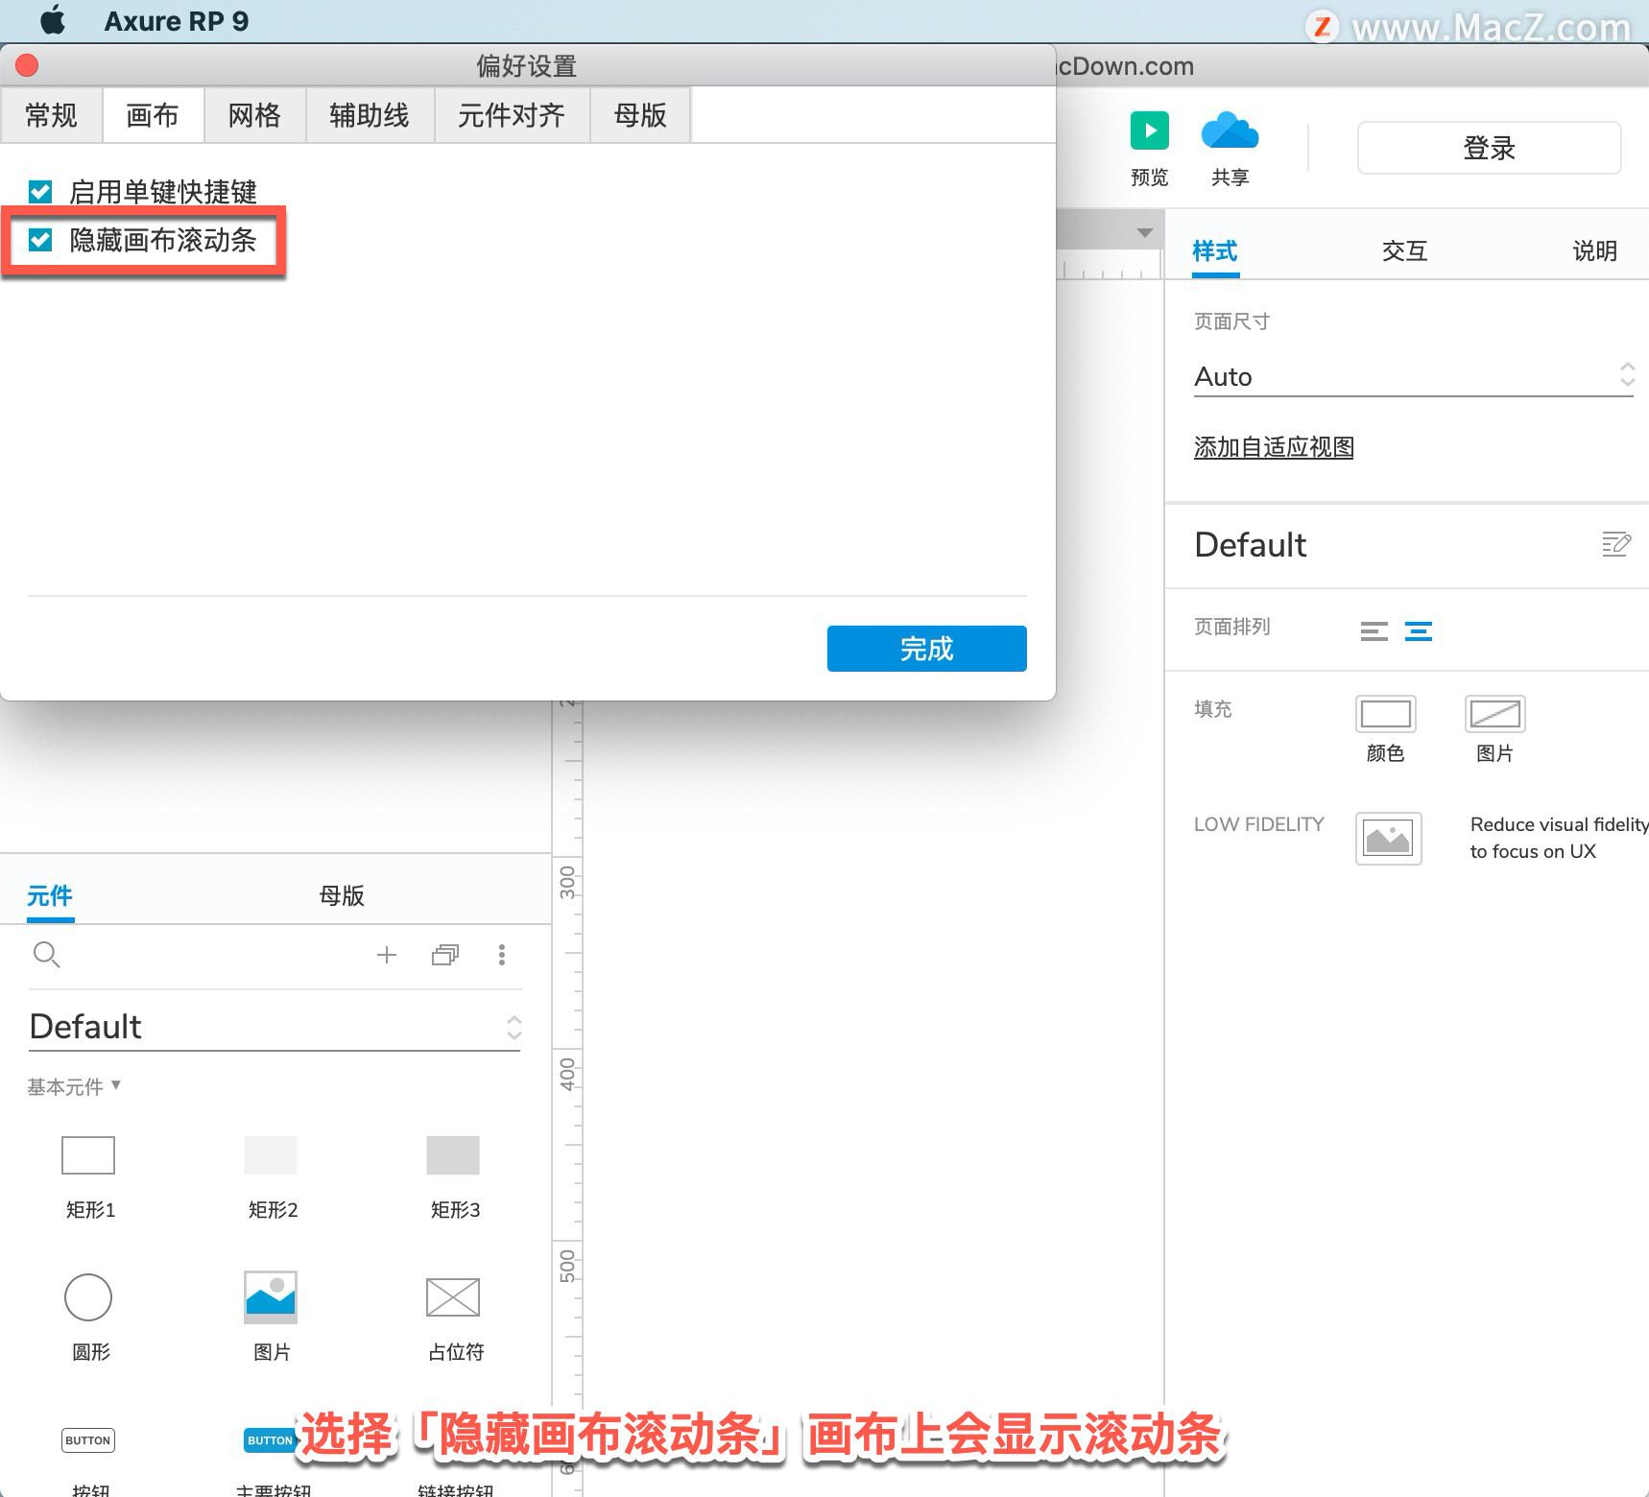Collapse the 基本元件 section
The width and height of the screenshot is (1649, 1497).
74,1086
